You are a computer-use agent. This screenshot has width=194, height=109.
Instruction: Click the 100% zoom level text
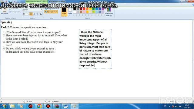click(x=172, y=102)
